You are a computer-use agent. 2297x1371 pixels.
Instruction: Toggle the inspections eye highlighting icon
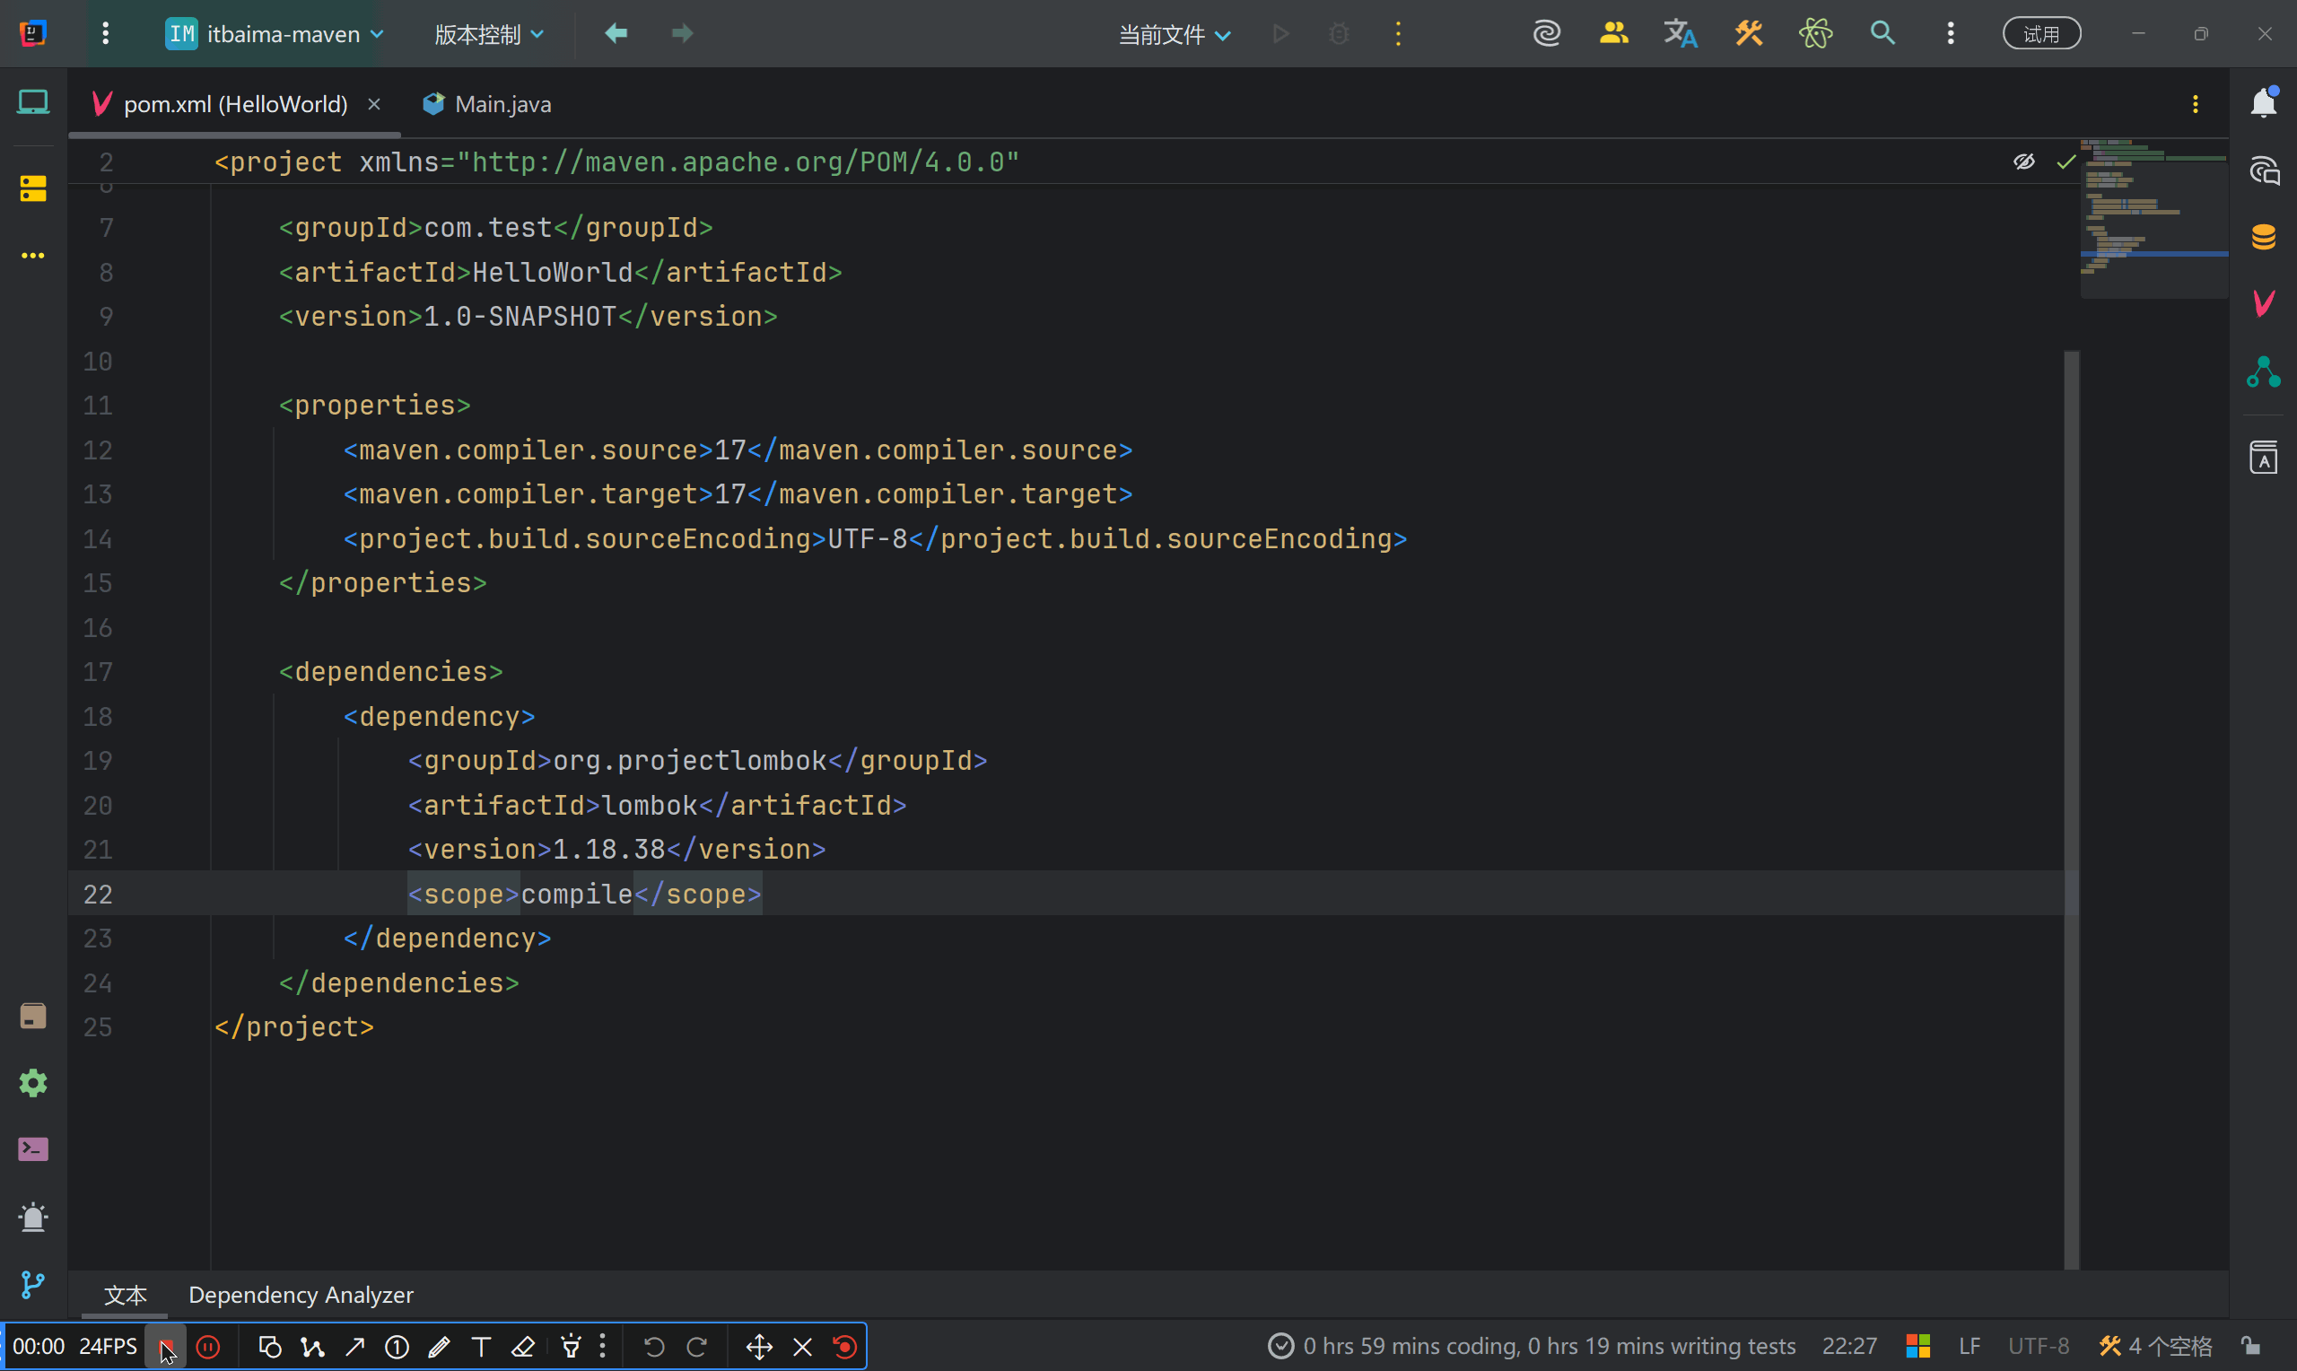pyautogui.click(x=2023, y=162)
